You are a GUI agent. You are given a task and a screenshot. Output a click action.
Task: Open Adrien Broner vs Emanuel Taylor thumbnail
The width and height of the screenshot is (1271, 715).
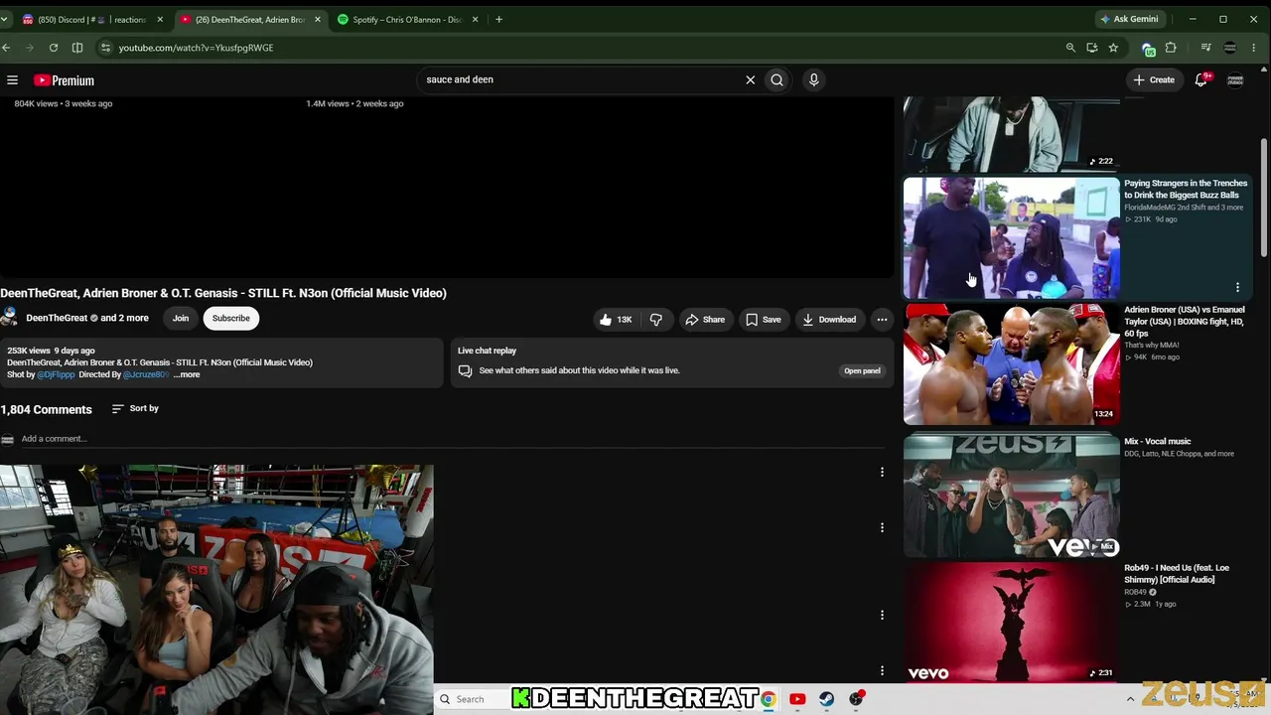(x=1012, y=364)
